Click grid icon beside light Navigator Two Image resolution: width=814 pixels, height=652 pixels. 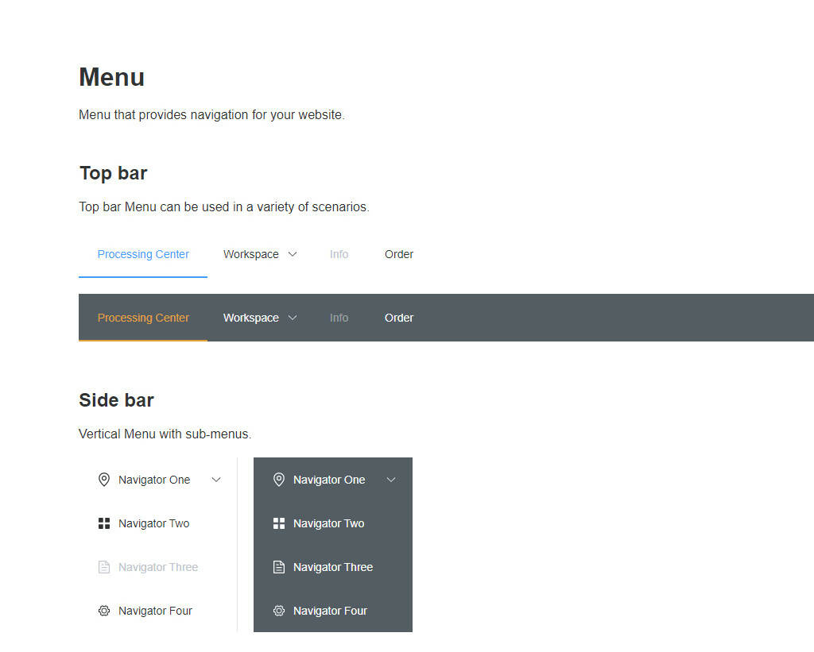click(103, 523)
